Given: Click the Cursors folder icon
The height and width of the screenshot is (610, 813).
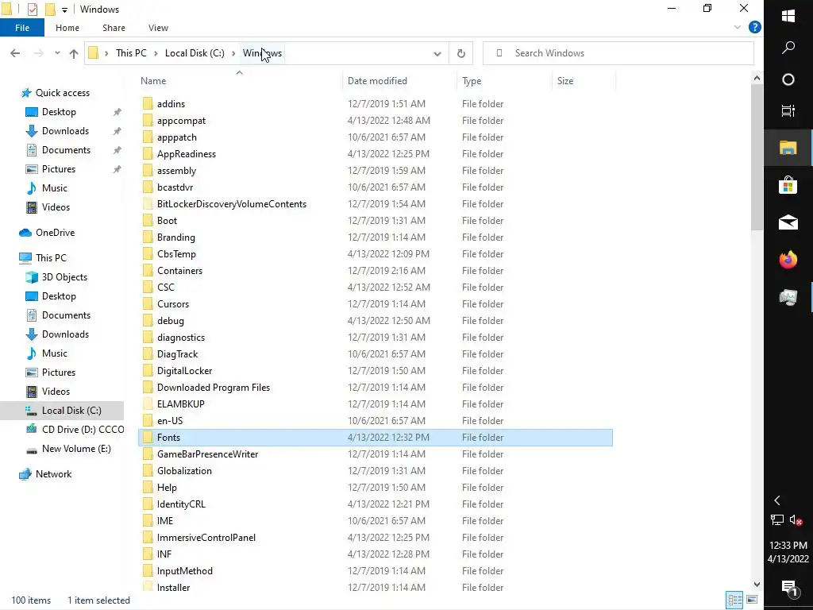Looking at the screenshot, I should 148,304.
